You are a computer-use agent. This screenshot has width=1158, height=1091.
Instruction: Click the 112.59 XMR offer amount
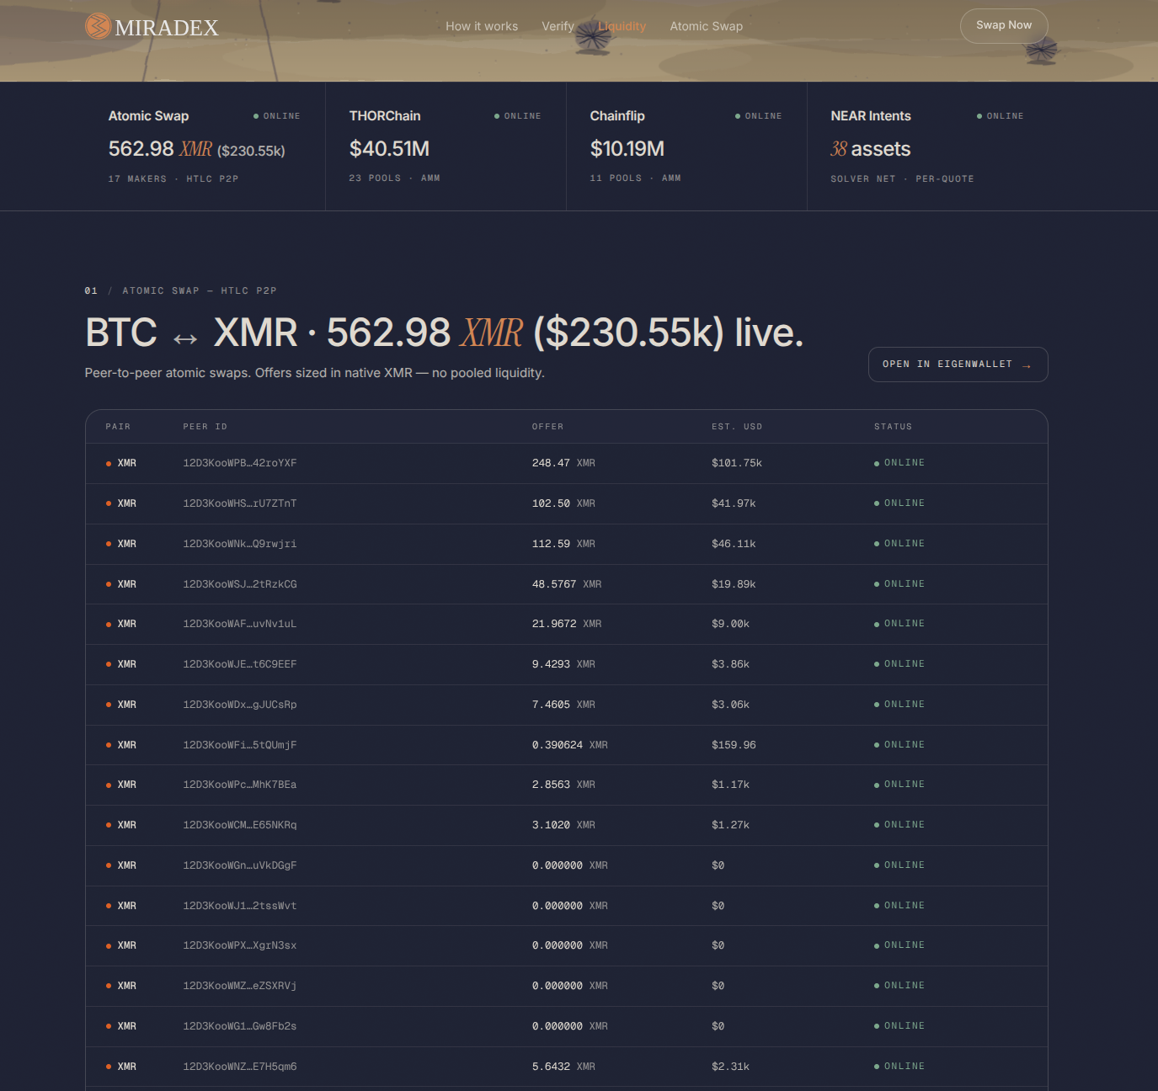tap(563, 544)
